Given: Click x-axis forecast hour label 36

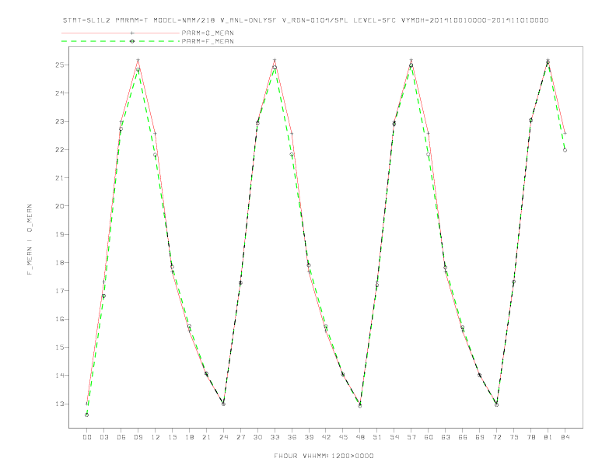Looking at the screenshot, I should click(x=292, y=437).
